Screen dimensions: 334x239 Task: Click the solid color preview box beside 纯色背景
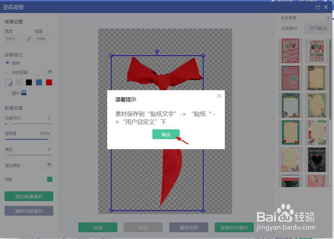(x=41, y=72)
